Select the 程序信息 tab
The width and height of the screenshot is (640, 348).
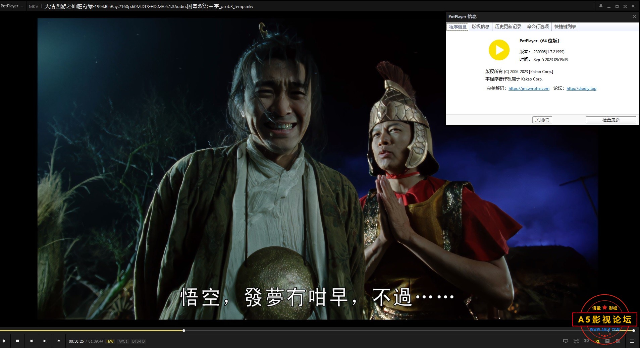pyautogui.click(x=458, y=27)
